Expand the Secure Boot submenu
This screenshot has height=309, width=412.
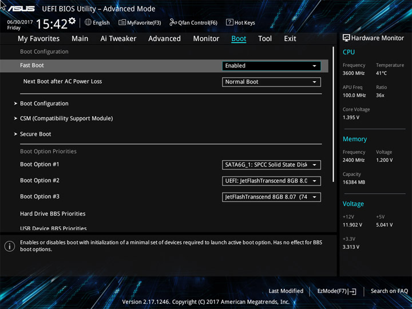point(35,134)
